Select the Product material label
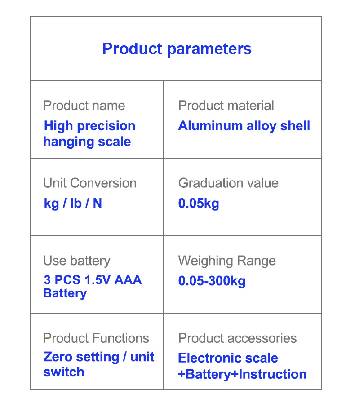 click(x=226, y=106)
